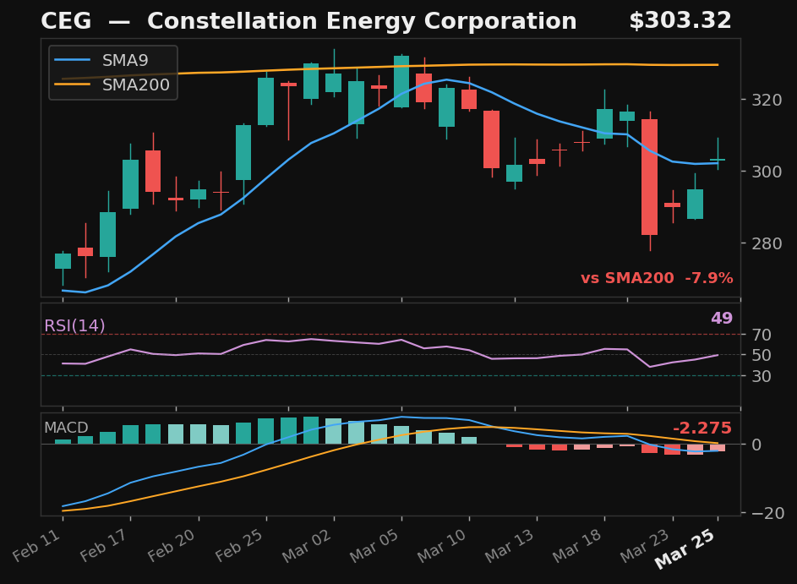
Task: Click the first green candlestick on Feb 11
Action: coord(63,261)
